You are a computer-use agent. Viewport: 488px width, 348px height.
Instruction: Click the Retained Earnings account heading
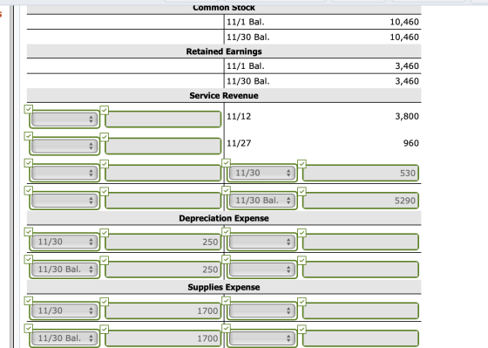click(x=224, y=51)
